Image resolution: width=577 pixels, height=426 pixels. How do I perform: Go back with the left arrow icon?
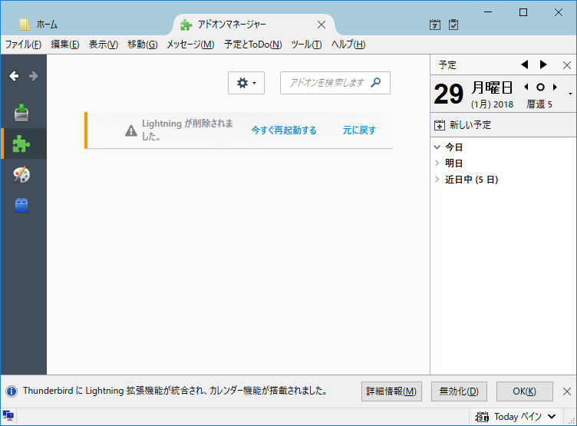14,76
